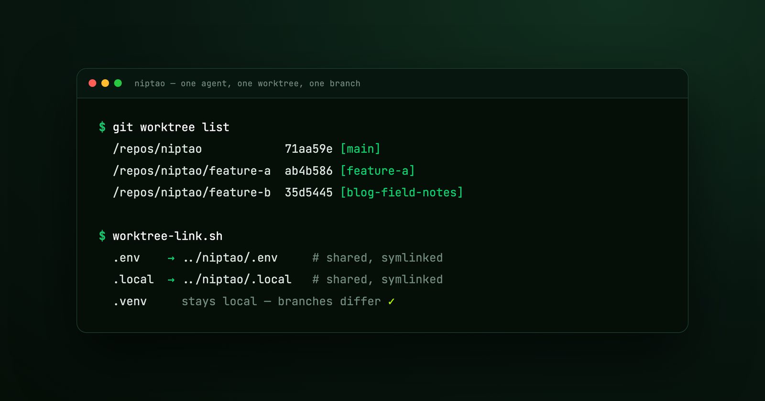Click the target path '../niptao/.local'
The image size is (765, 401).
click(x=237, y=280)
